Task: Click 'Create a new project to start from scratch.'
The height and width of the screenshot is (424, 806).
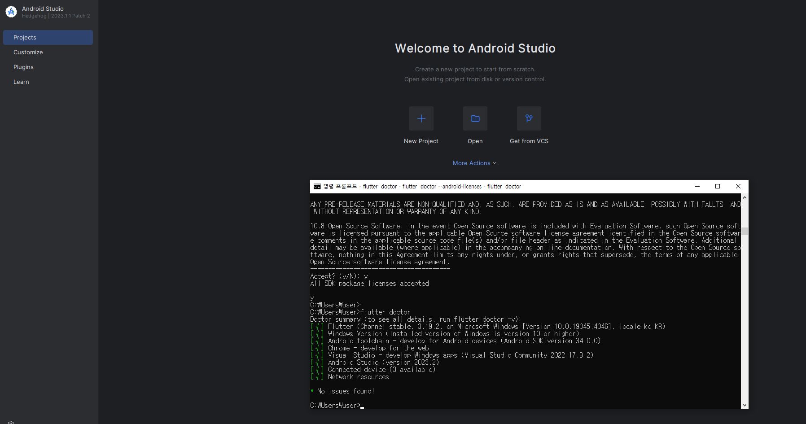Action: [475, 69]
